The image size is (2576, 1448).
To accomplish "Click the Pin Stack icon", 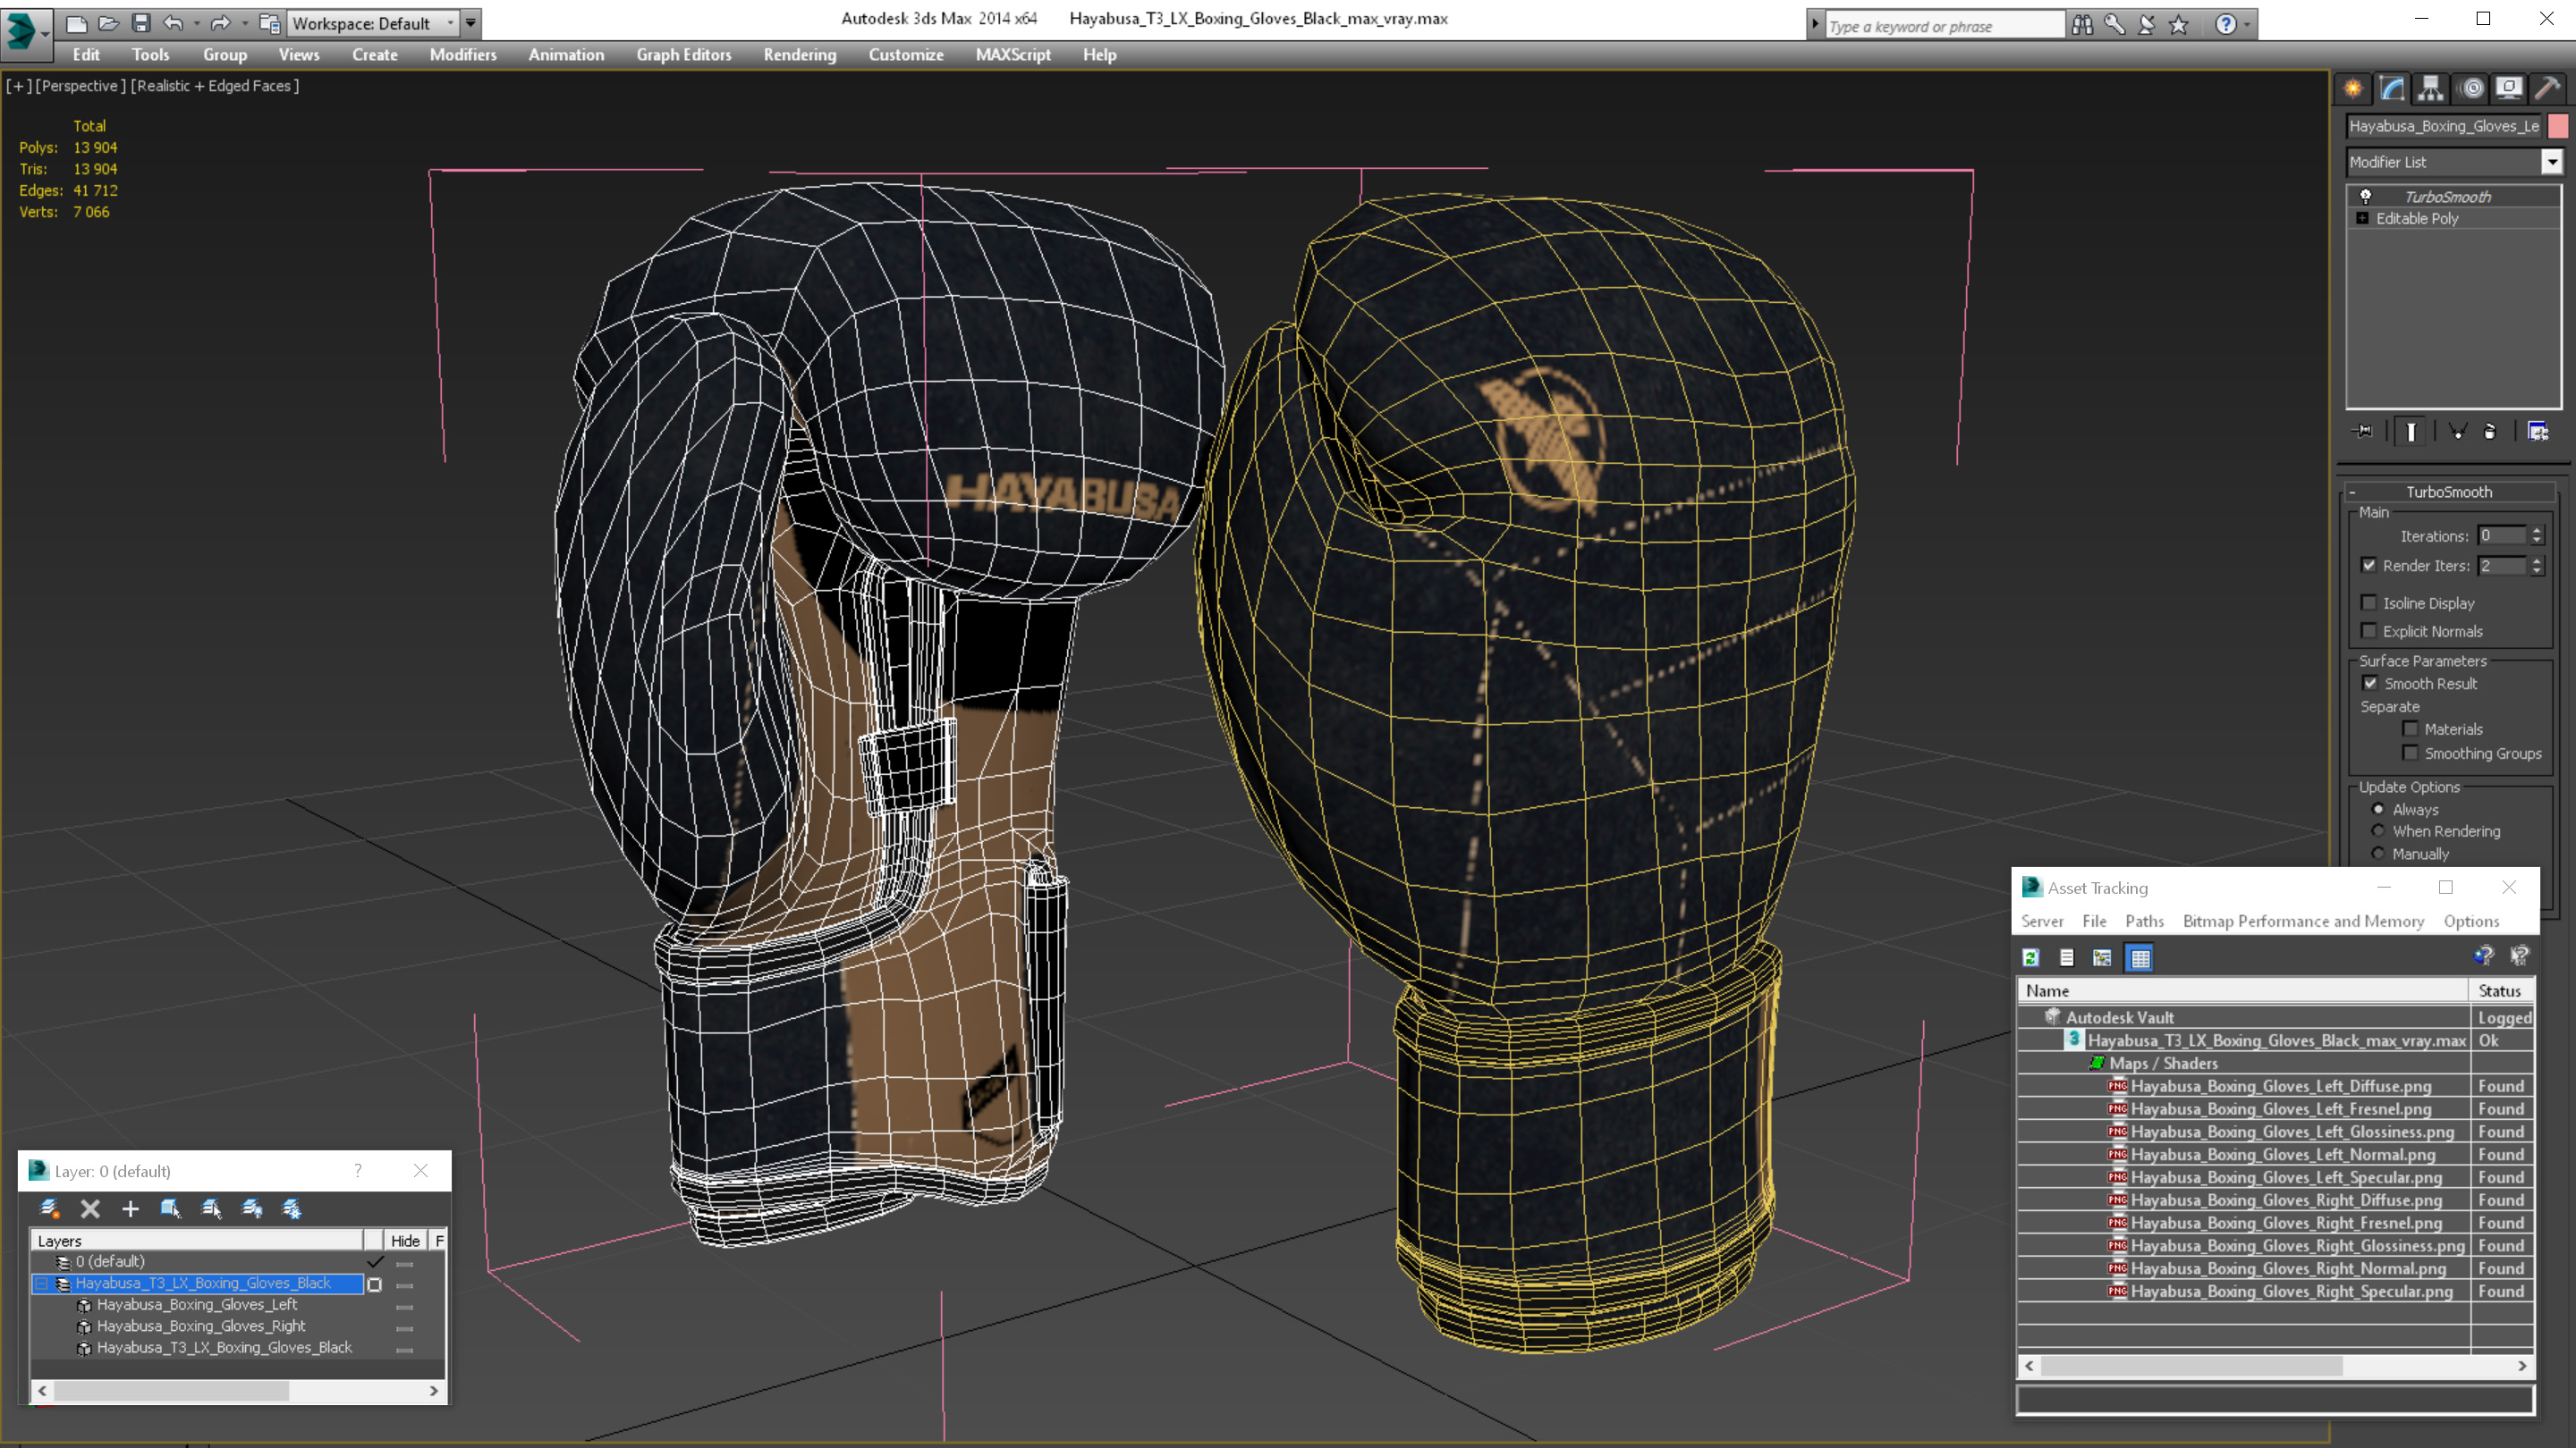I will (x=2364, y=432).
